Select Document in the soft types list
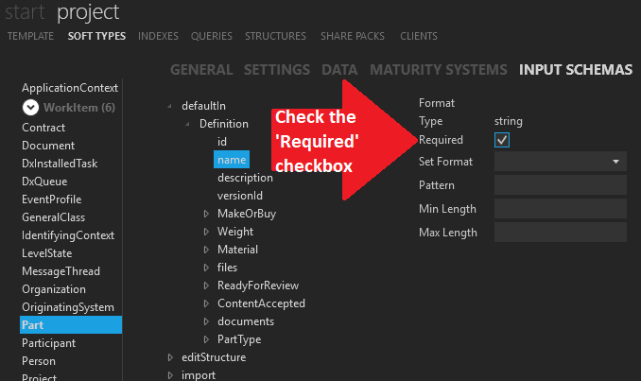641x381 pixels. point(47,146)
